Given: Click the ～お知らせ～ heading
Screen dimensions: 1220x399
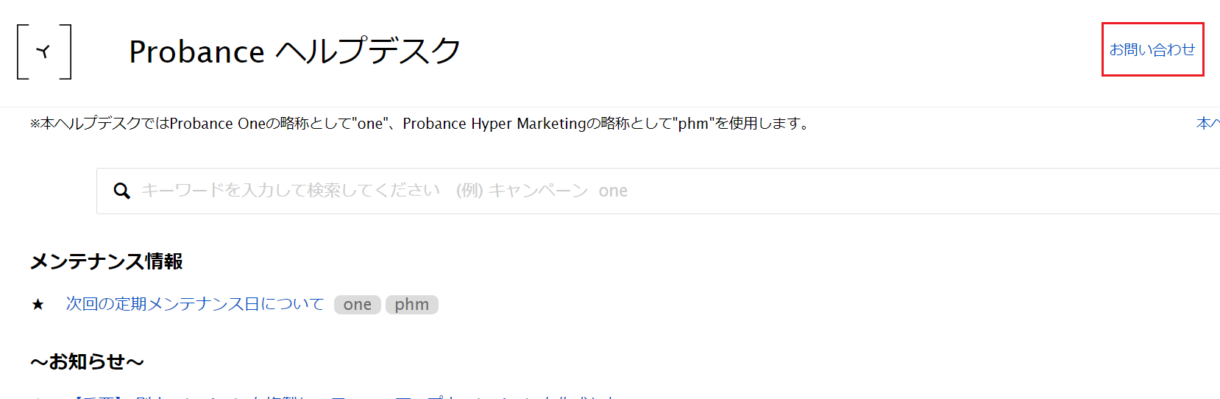Looking at the screenshot, I should pyautogui.click(x=87, y=361).
